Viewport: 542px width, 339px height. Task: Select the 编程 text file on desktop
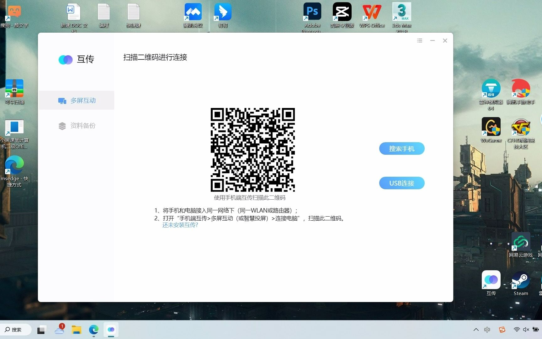pos(104,16)
